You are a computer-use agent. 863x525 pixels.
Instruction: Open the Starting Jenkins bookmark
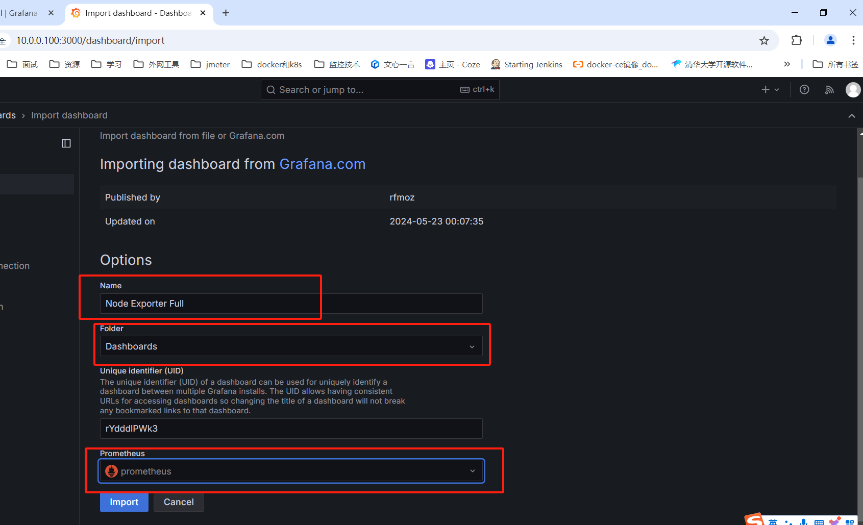click(x=527, y=64)
